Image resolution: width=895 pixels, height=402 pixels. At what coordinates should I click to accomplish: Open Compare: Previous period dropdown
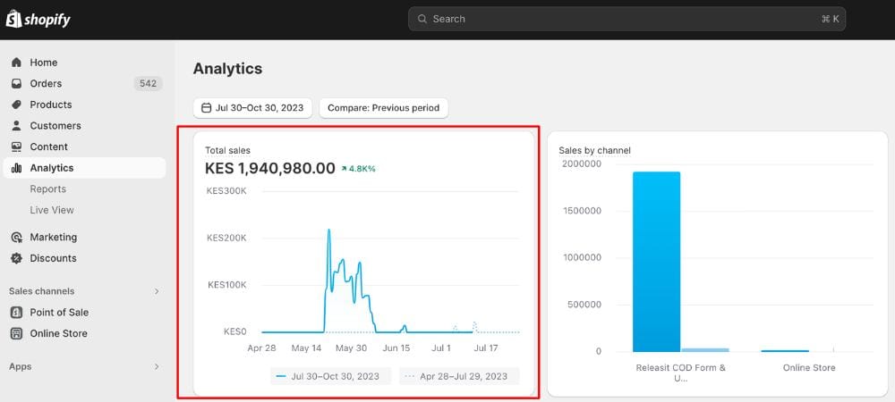(x=383, y=108)
